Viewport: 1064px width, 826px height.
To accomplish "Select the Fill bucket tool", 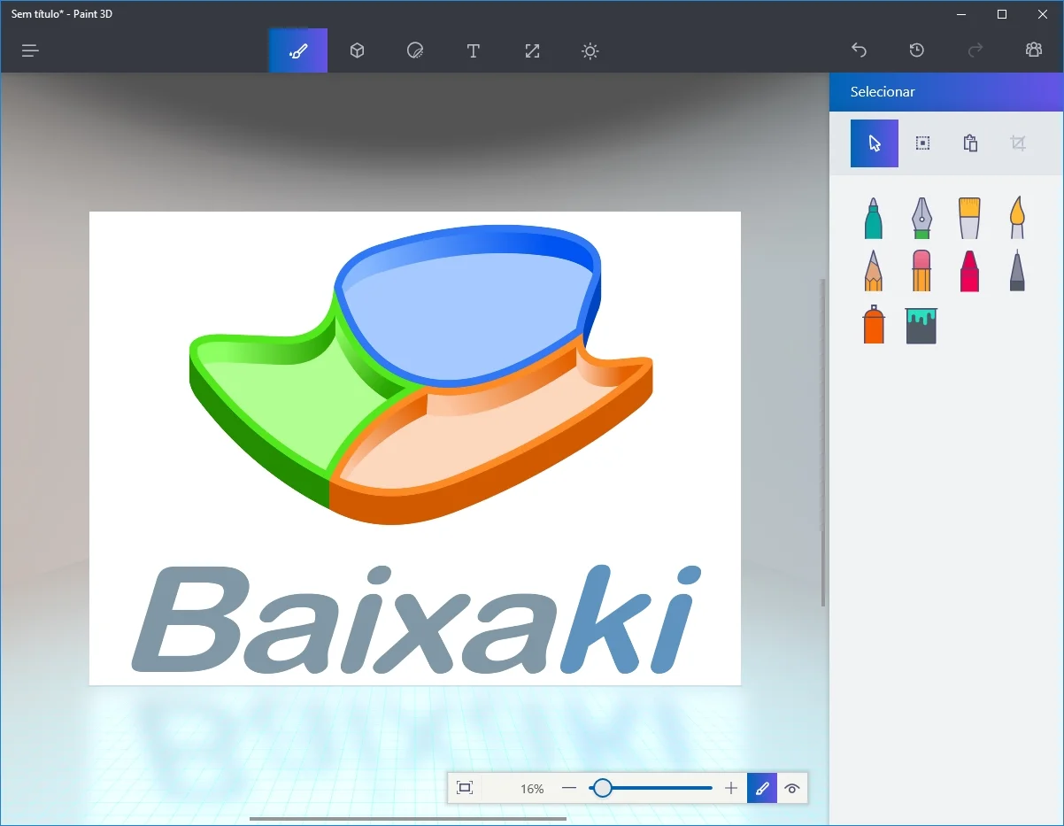I will [x=921, y=326].
